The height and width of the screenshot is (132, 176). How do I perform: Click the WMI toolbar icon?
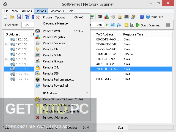[x=100, y=17]
